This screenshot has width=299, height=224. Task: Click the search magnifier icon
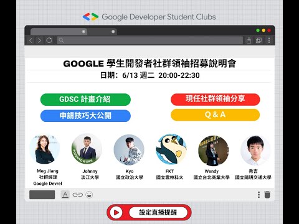(x=61, y=40)
